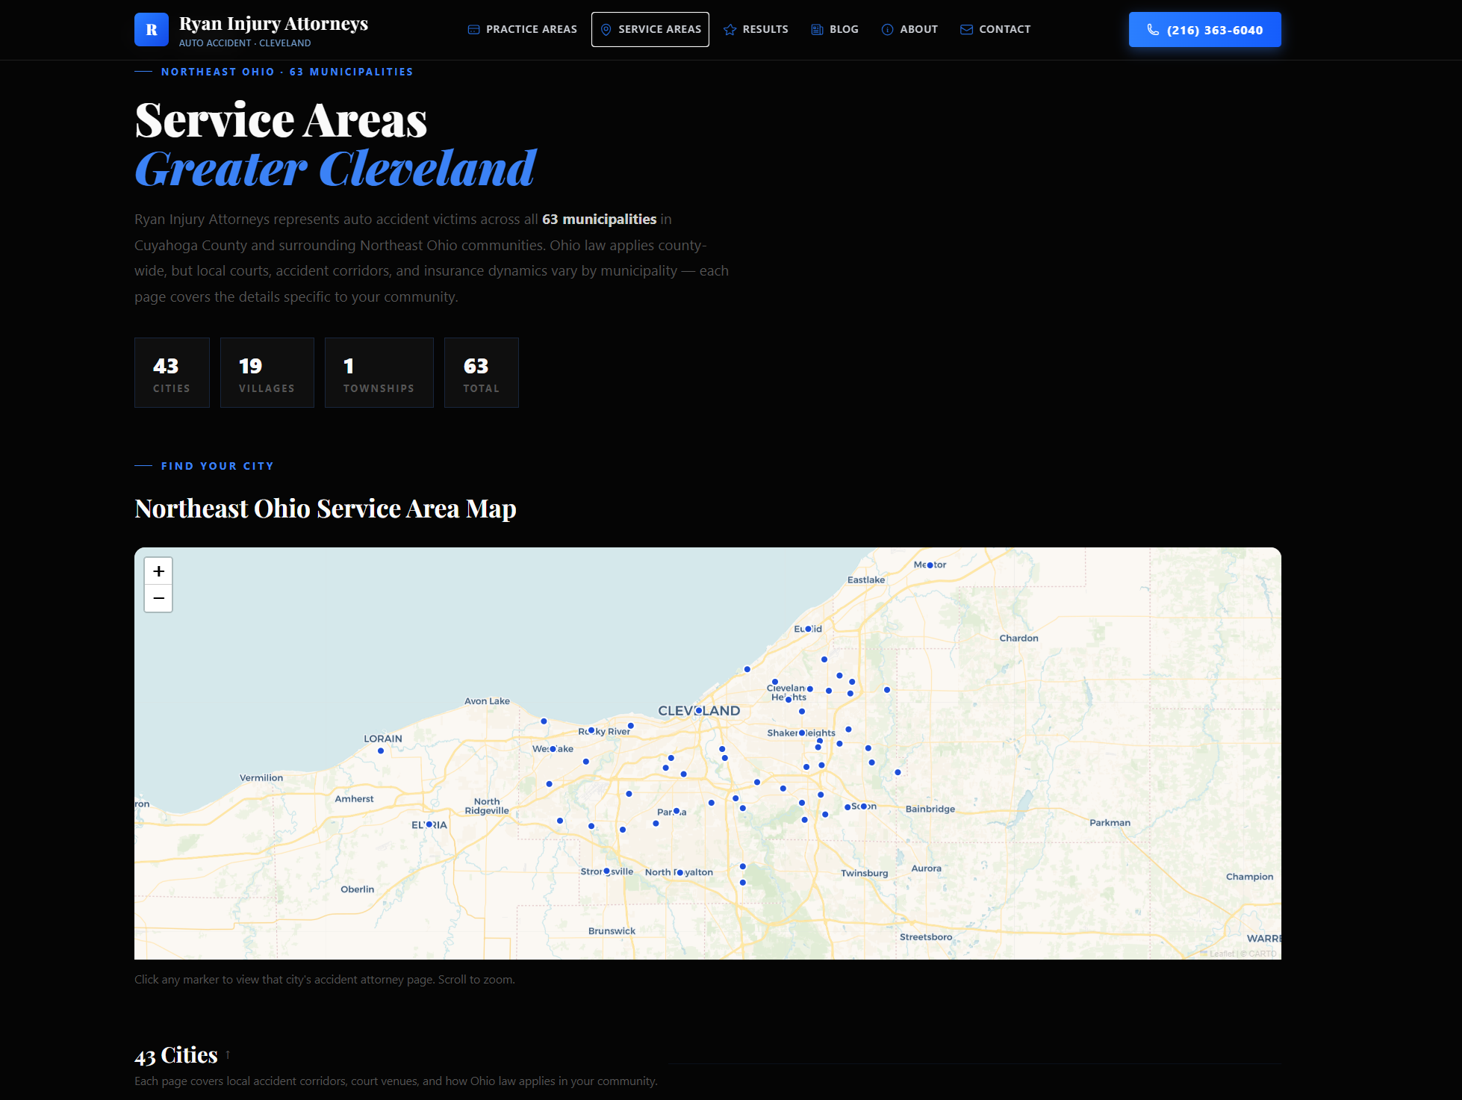Click the Elyria map marker
The image size is (1462, 1100).
[x=429, y=824]
